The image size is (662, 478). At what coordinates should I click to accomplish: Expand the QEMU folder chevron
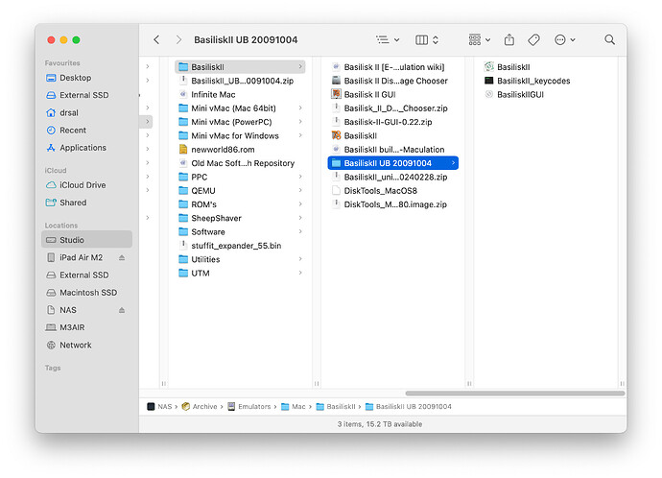coord(300,190)
